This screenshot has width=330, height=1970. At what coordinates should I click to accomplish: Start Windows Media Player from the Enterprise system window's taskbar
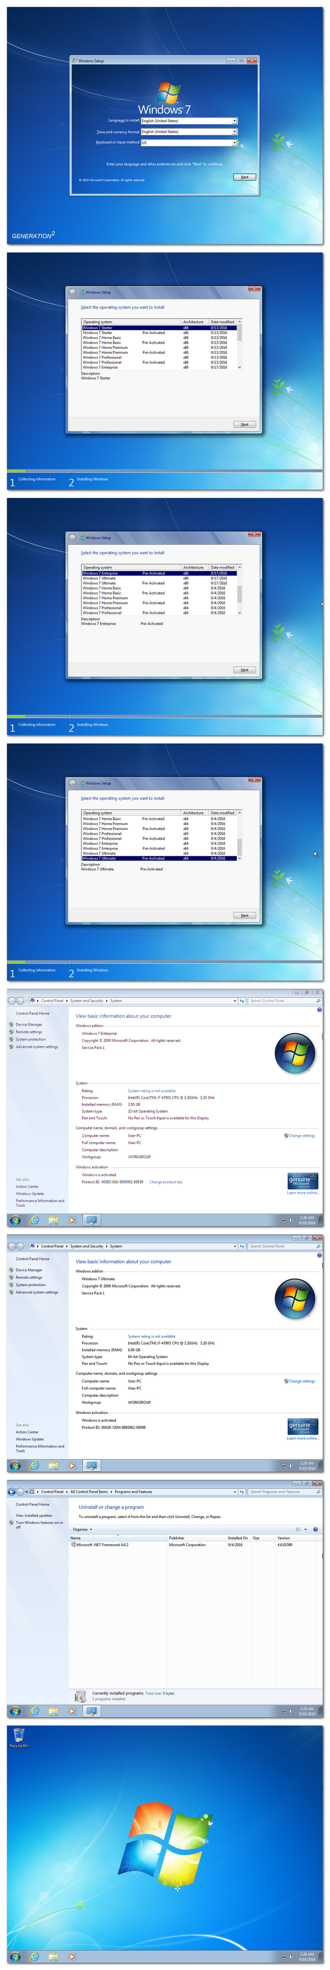72,1220
